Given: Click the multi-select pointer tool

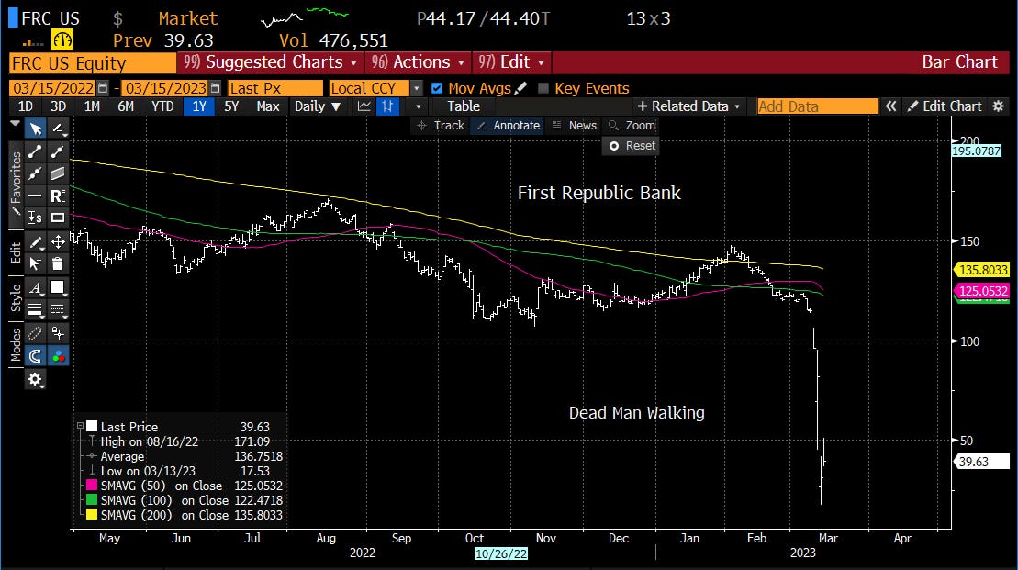Looking at the screenshot, I should tap(36, 263).
